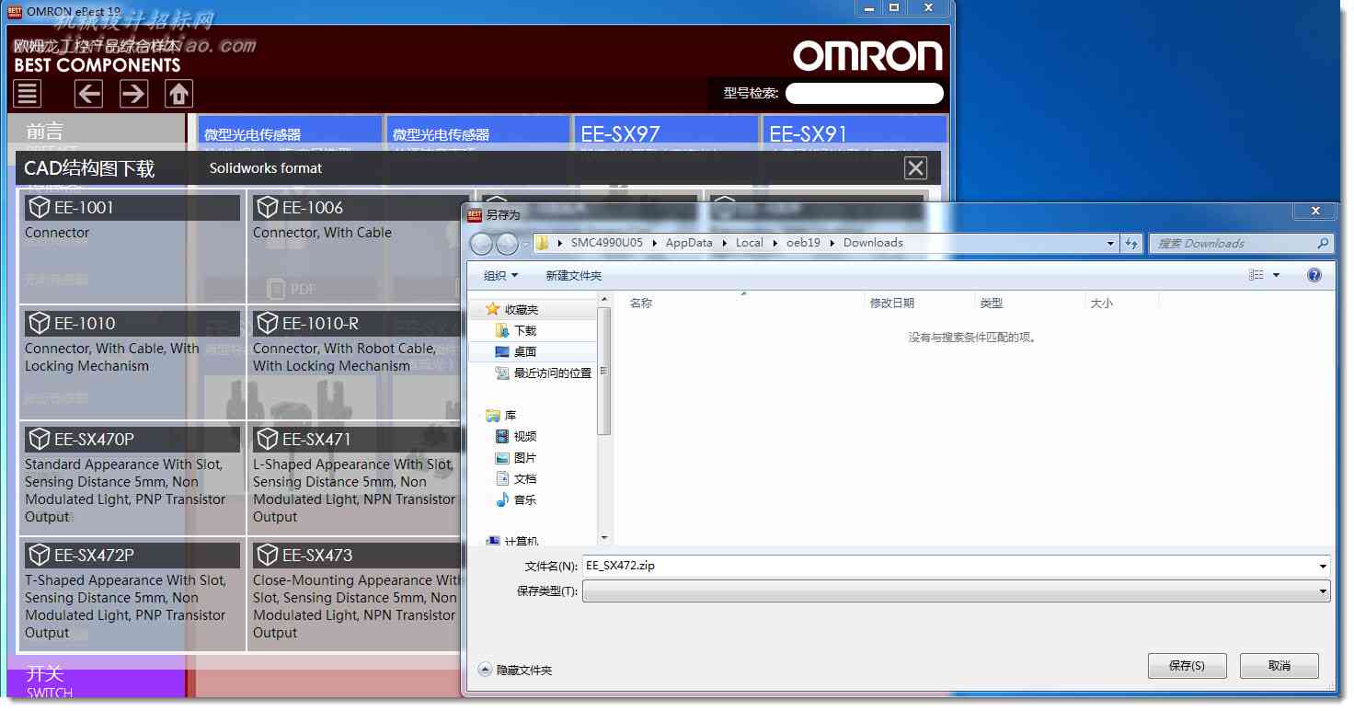This screenshot has width=1354, height=711.
Task: Select the 'Connector, With Cable' description text
Action: click(x=322, y=233)
